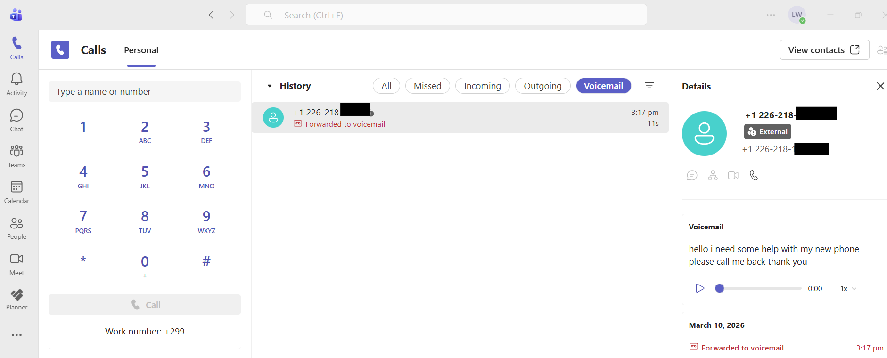The height and width of the screenshot is (358, 887).
Task: Select the Missed filter
Action: pos(427,86)
